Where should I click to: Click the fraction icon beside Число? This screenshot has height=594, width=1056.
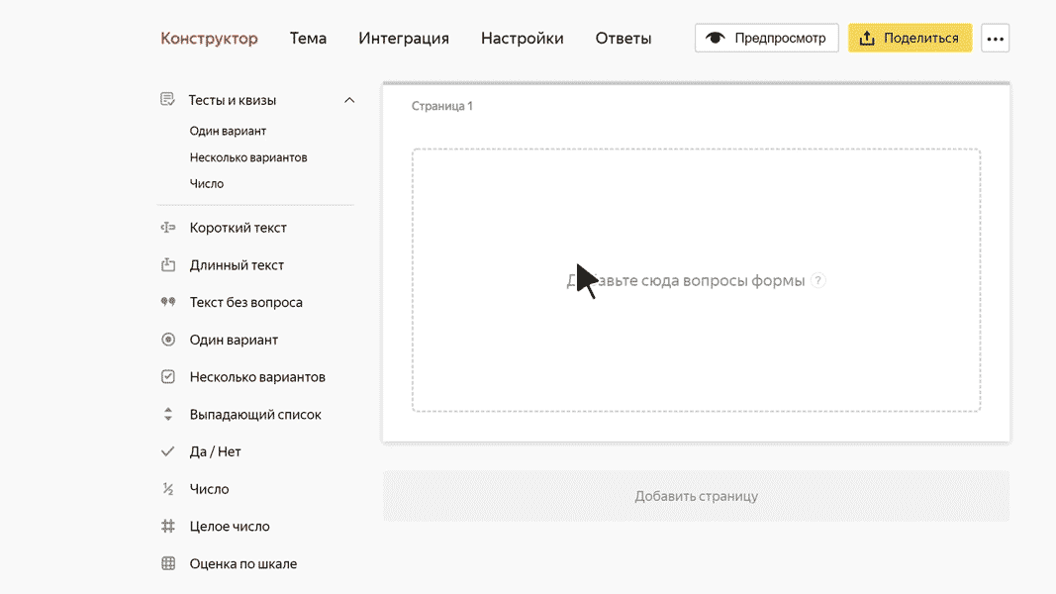tap(167, 489)
